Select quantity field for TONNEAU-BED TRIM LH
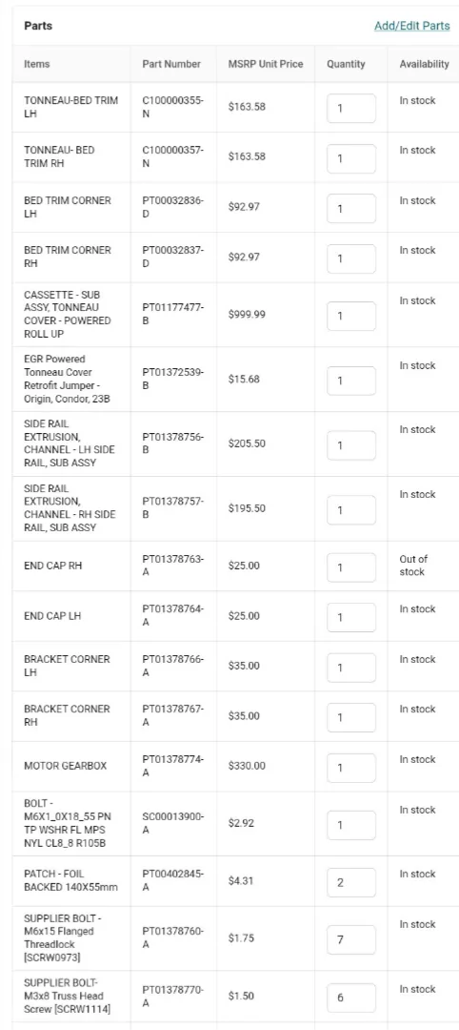The image size is (459, 1030). [351, 109]
